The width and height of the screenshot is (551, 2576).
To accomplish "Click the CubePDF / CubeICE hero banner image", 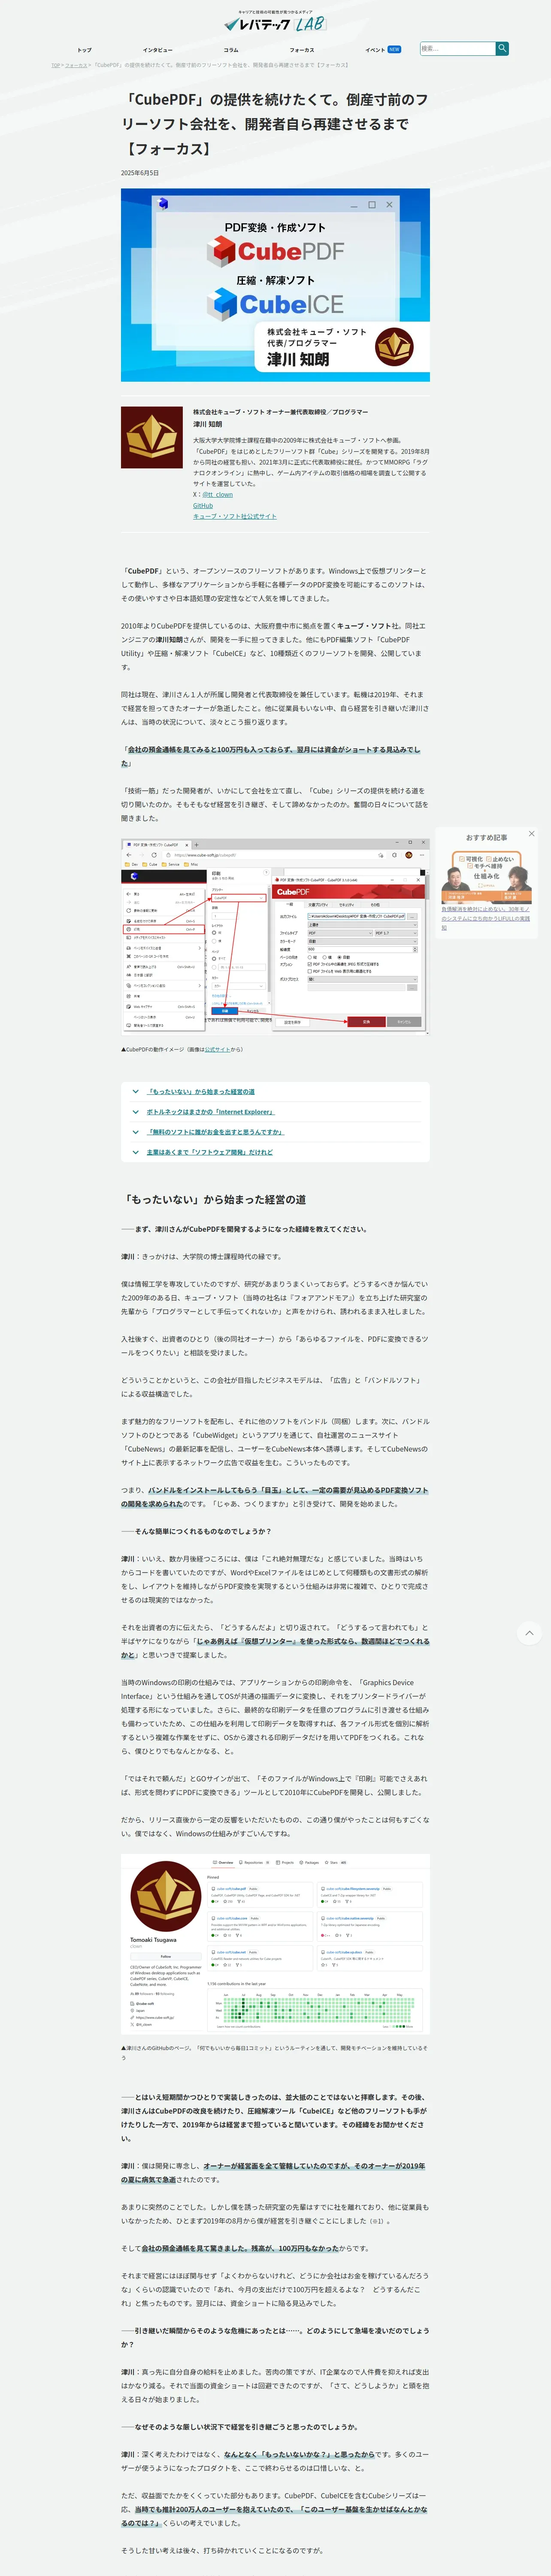I will click(275, 285).
